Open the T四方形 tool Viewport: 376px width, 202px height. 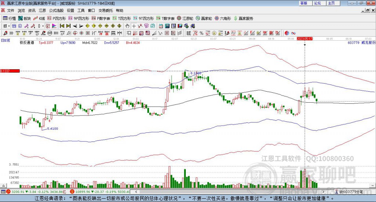[122, 18]
